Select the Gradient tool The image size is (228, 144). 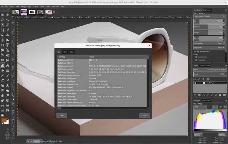point(8,70)
